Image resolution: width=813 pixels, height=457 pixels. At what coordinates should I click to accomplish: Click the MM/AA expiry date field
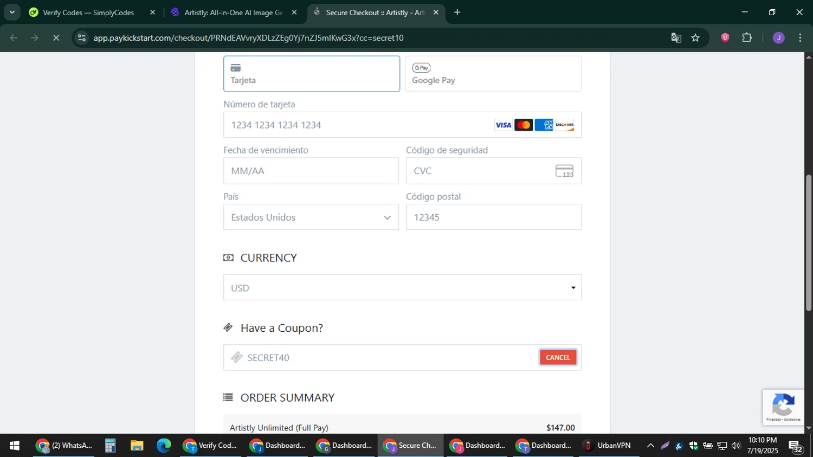311,171
